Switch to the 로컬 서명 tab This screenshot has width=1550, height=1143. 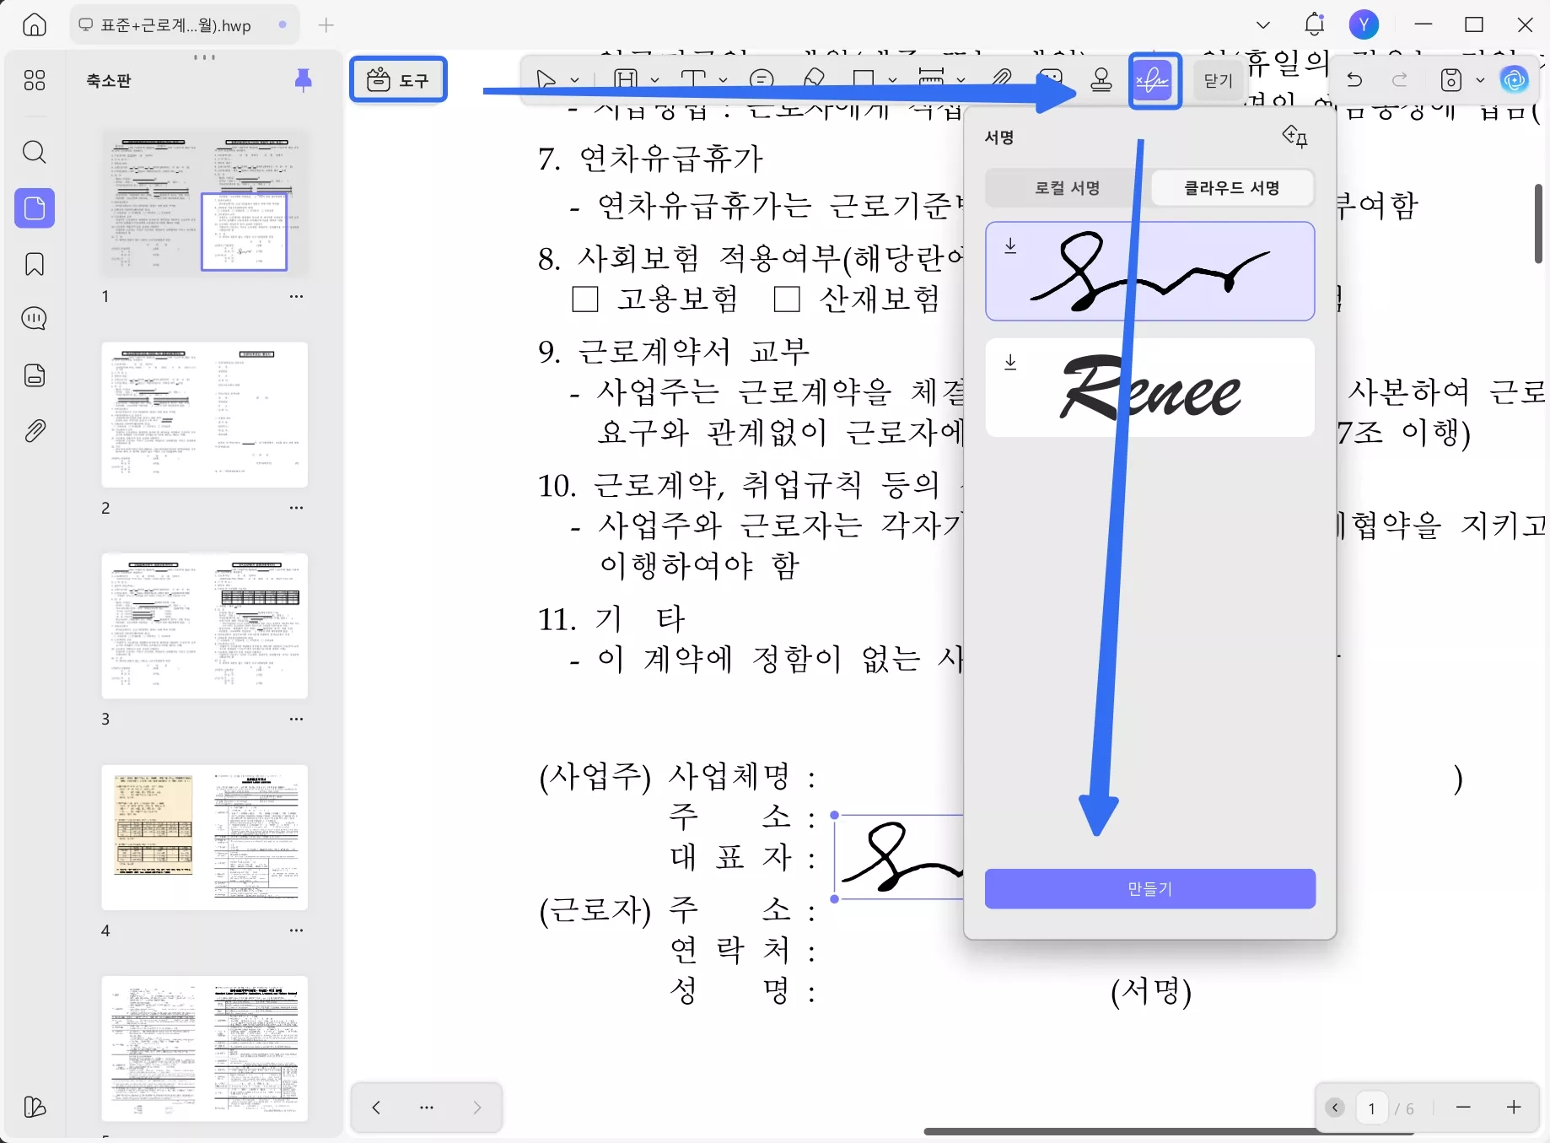point(1067,187)
